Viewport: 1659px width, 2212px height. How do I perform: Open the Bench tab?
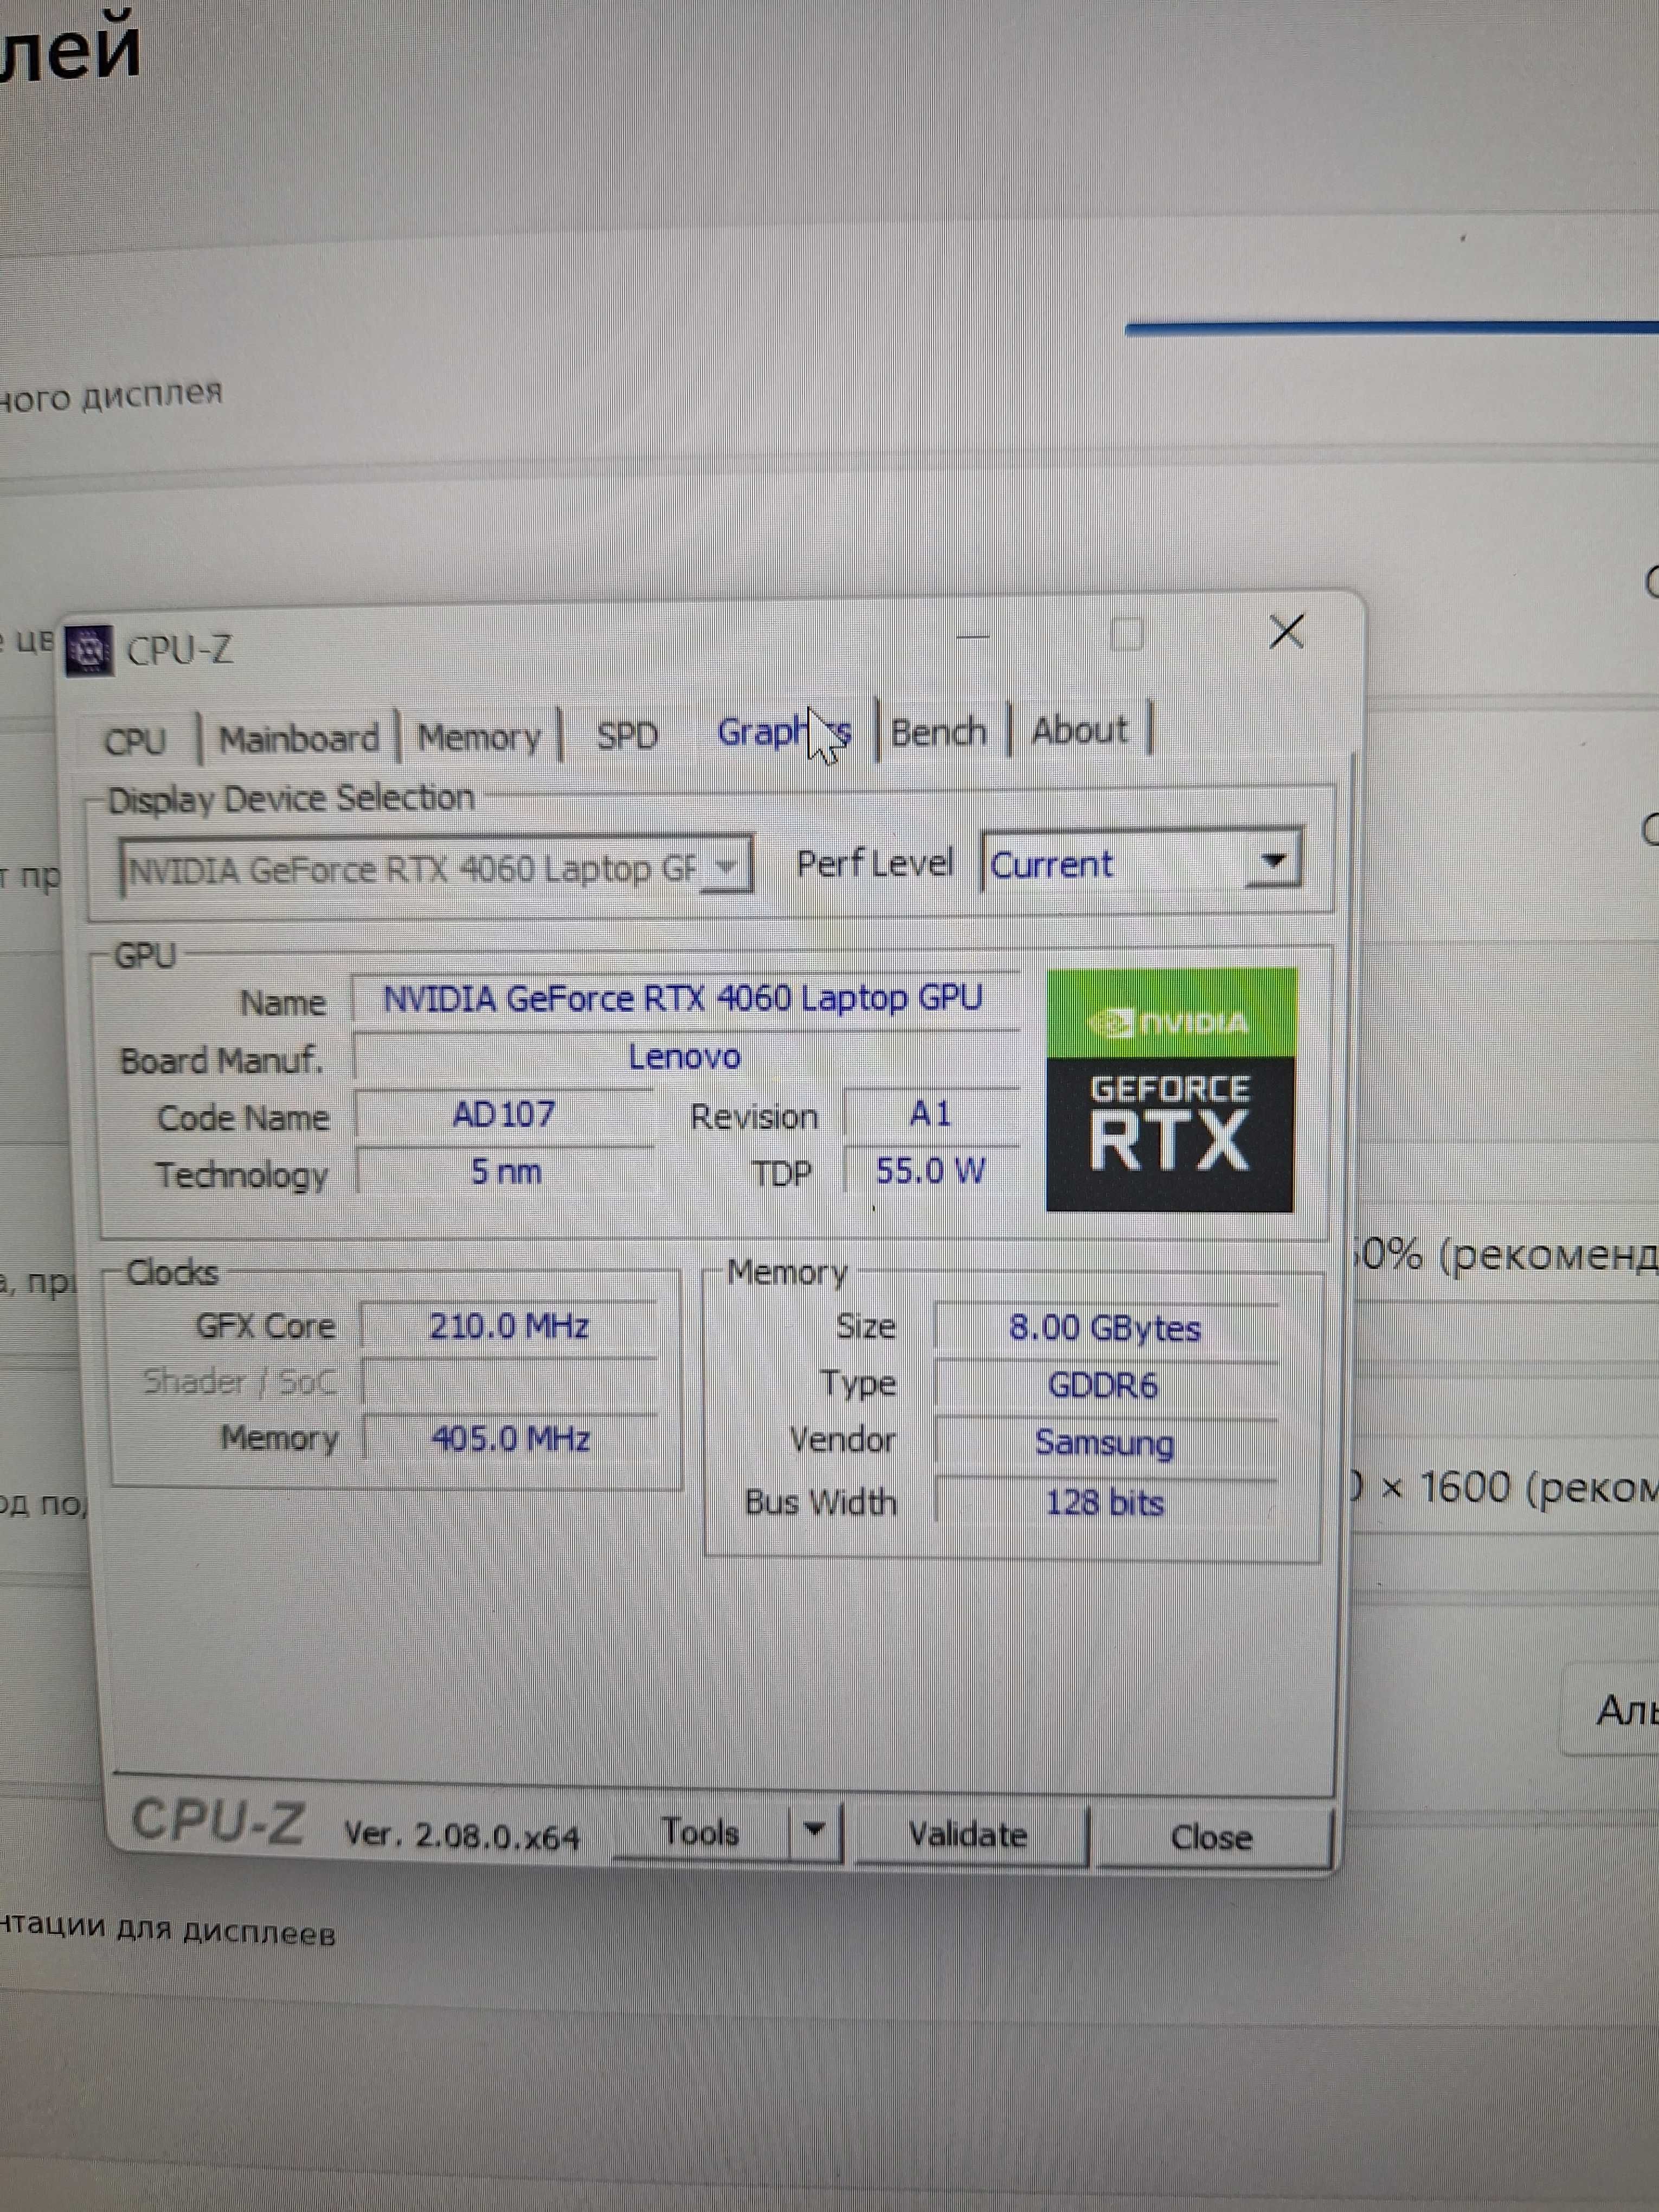(x=939, y=732)
